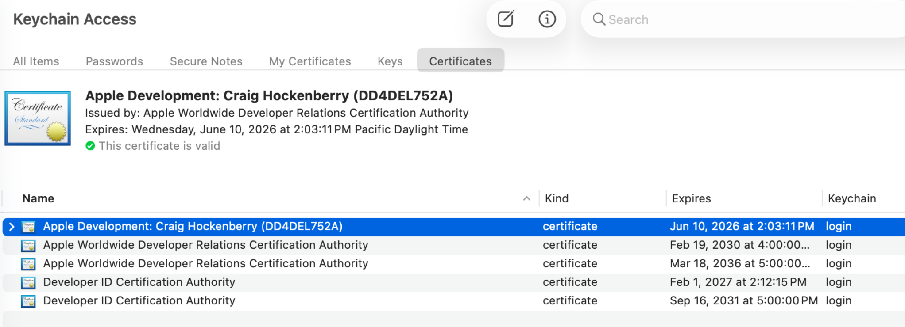
Task: Click login keychain cell of selected row
Action: [x=839, y=226]
